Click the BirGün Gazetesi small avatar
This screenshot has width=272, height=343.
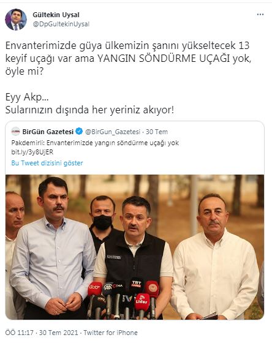(16, 132)
